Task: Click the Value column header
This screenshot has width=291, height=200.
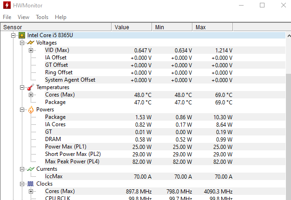Action: tap(132, 27)
